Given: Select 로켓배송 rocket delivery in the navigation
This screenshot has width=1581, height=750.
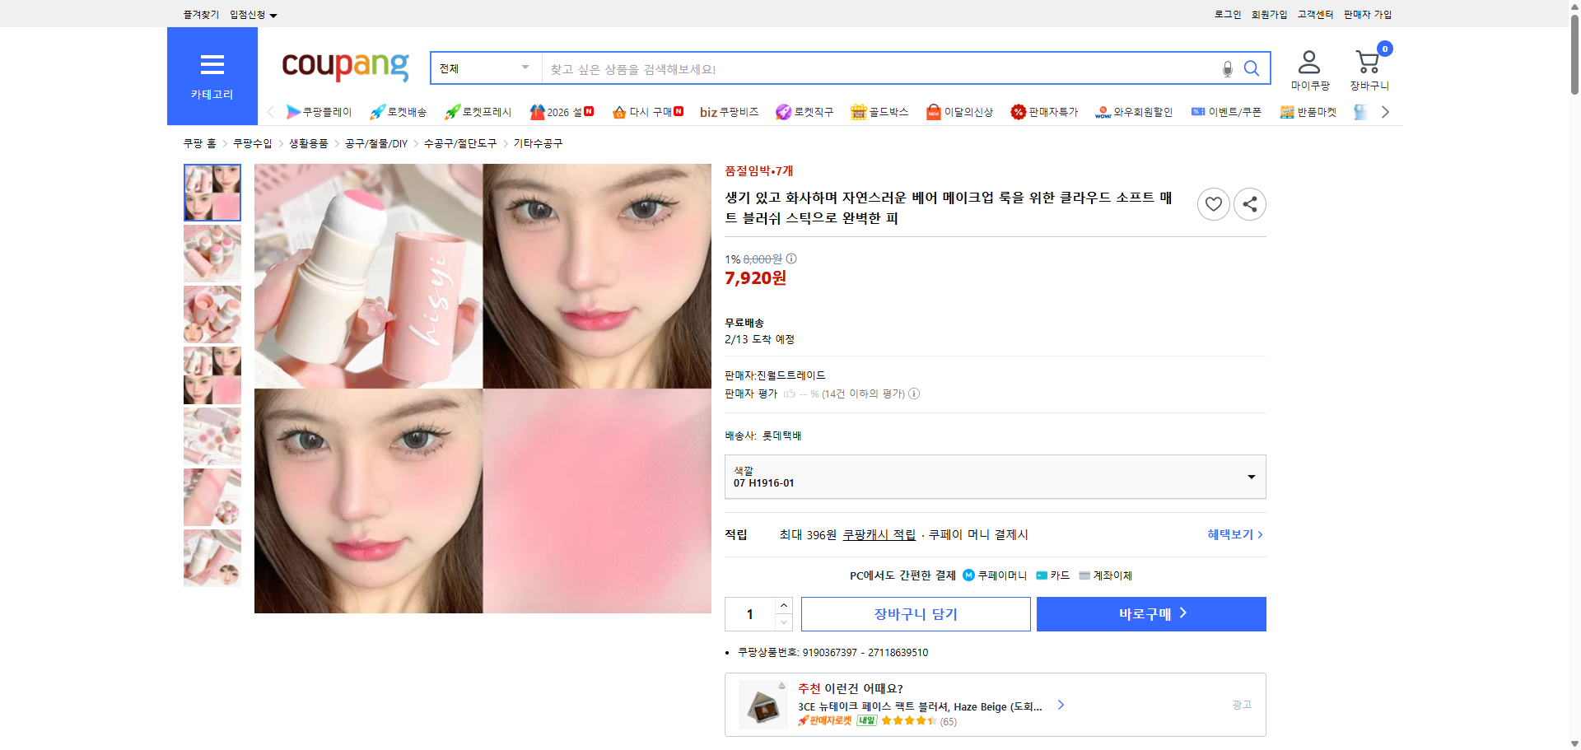Looking at the screenshot, I should [399, 112].
